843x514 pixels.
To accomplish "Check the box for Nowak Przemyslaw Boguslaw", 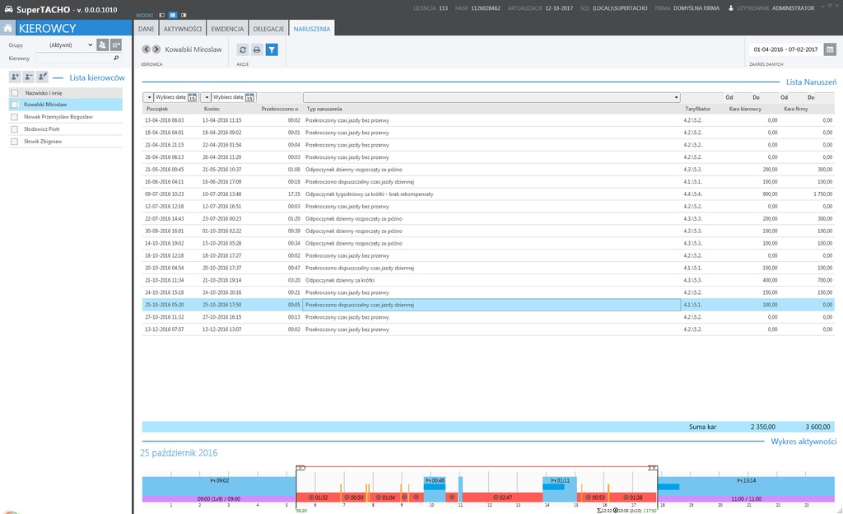I will (15, 117).
